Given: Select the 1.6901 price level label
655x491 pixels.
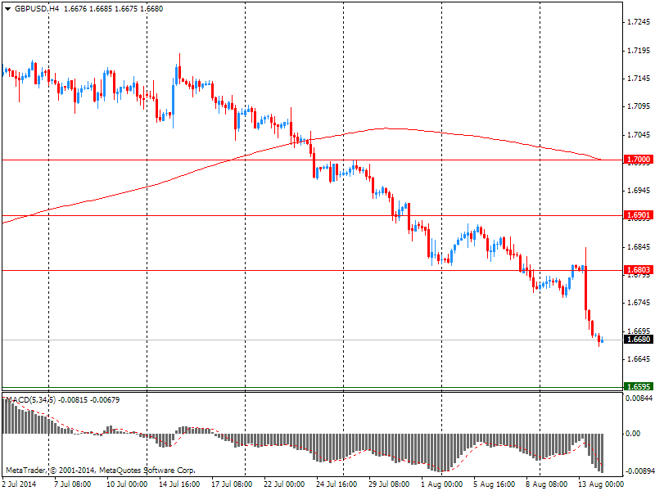Looking at the screenshot, I should point(639,215).
